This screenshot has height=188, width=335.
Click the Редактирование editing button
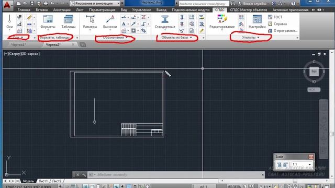pos(222,22)
